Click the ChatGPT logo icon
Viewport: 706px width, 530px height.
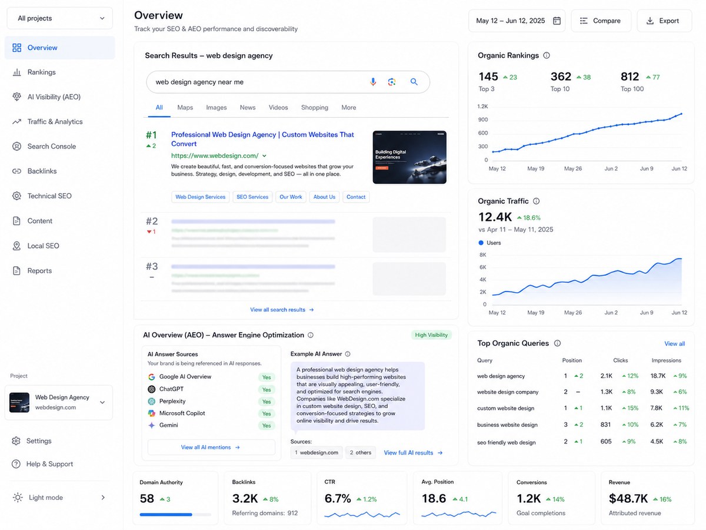click(x=152, y=389)
